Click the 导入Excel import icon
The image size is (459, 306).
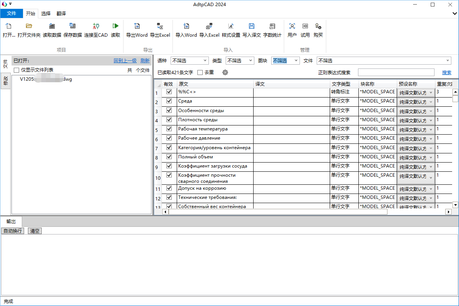209,26
